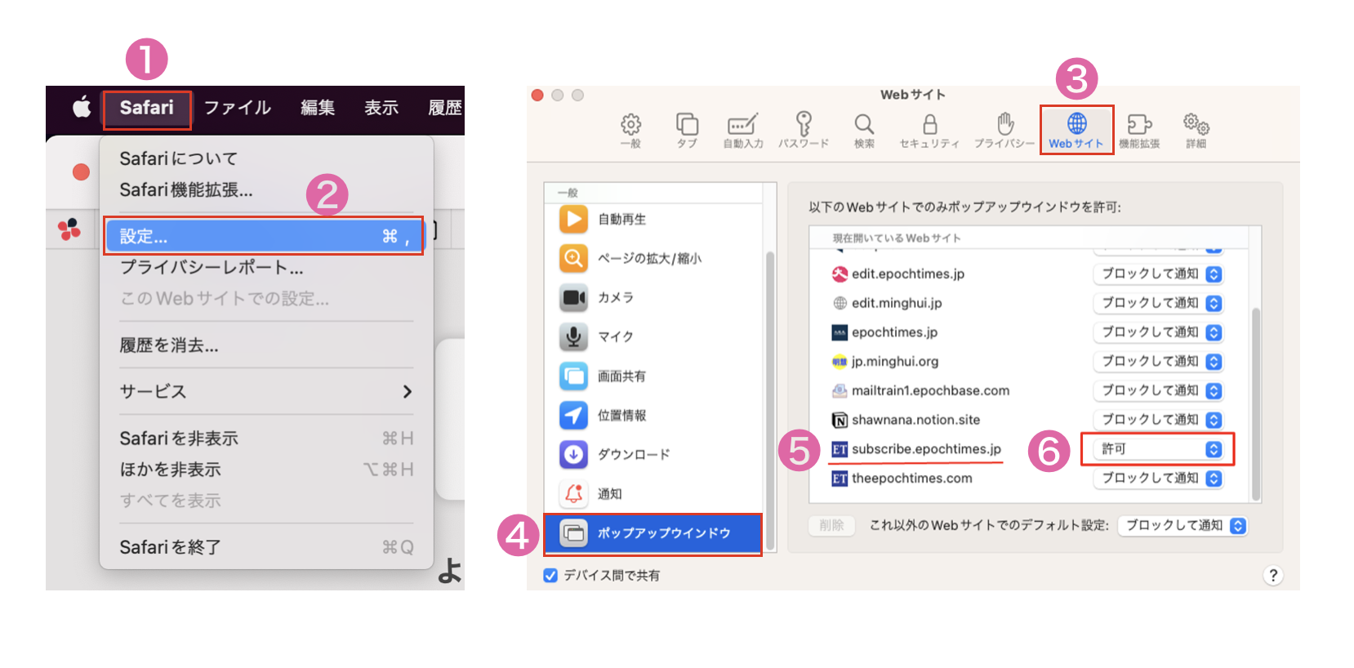Image resolution: width=1354 pixels, height=668 pixels.
Task: Click the 削除 button
Action: pos(831,525)
